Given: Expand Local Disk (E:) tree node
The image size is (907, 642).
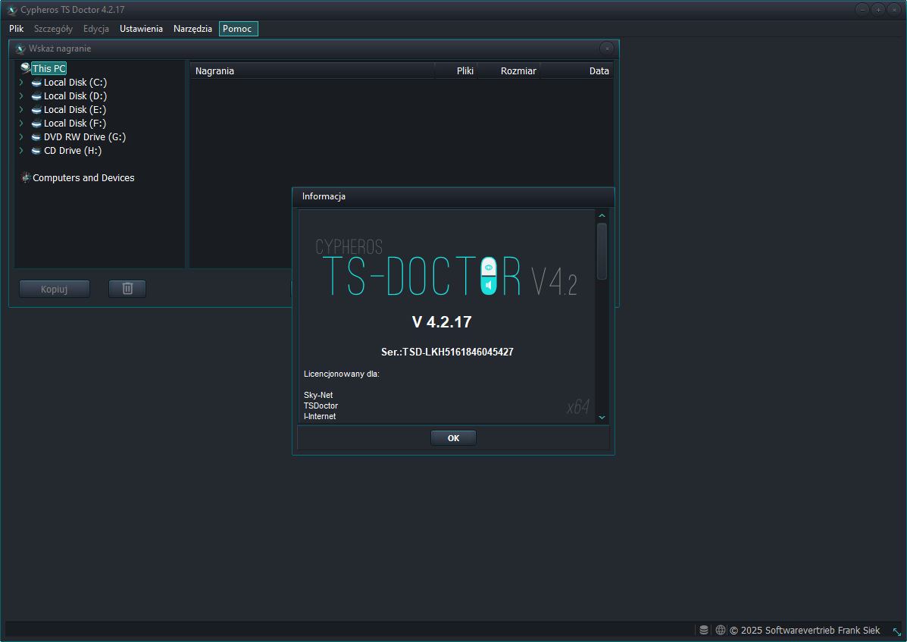Looking at the screenshot, I should click(x=21, y=109).
